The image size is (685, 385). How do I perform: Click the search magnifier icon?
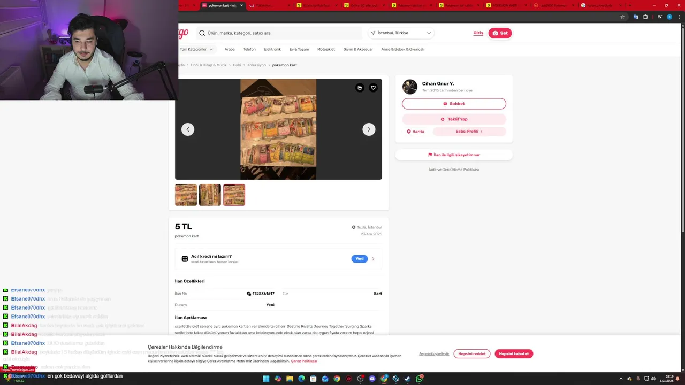[202, 33]
